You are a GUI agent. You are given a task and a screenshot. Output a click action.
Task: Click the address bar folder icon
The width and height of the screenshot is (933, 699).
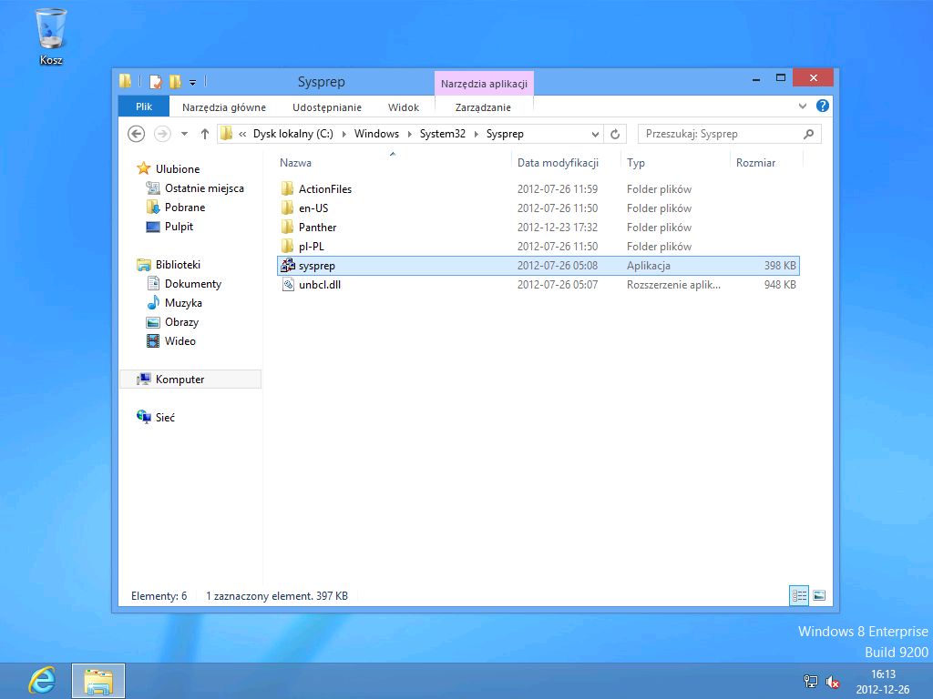pyautogui.click(x=226, y=134)
